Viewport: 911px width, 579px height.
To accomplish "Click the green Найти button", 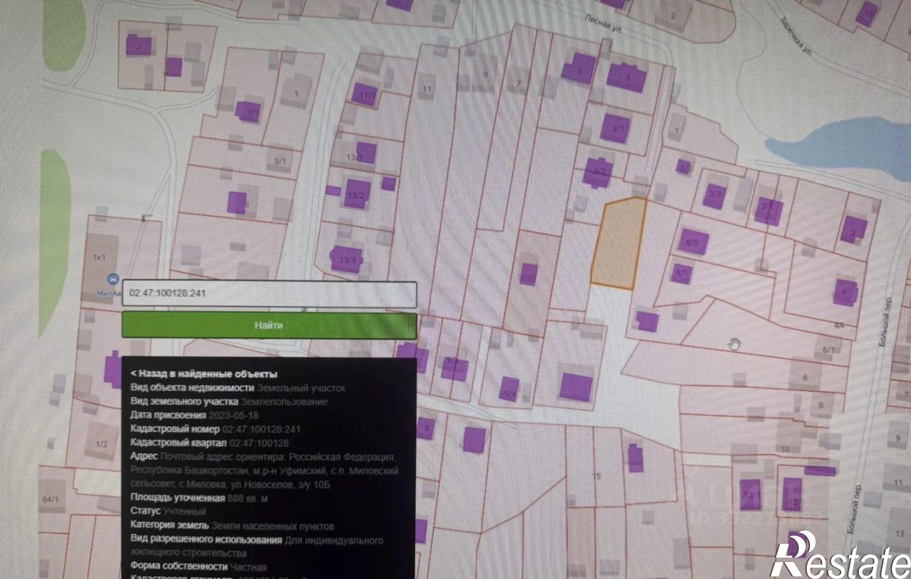I will click(269, 325).
